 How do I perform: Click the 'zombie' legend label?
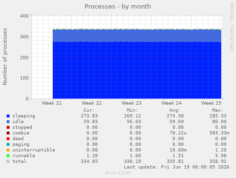(x=21, y=133)
